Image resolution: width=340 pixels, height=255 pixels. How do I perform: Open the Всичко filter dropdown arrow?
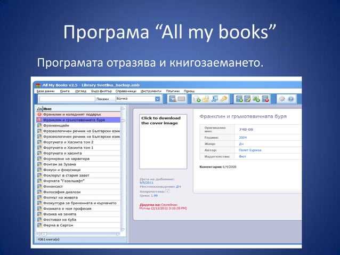[x=158, y=99]
